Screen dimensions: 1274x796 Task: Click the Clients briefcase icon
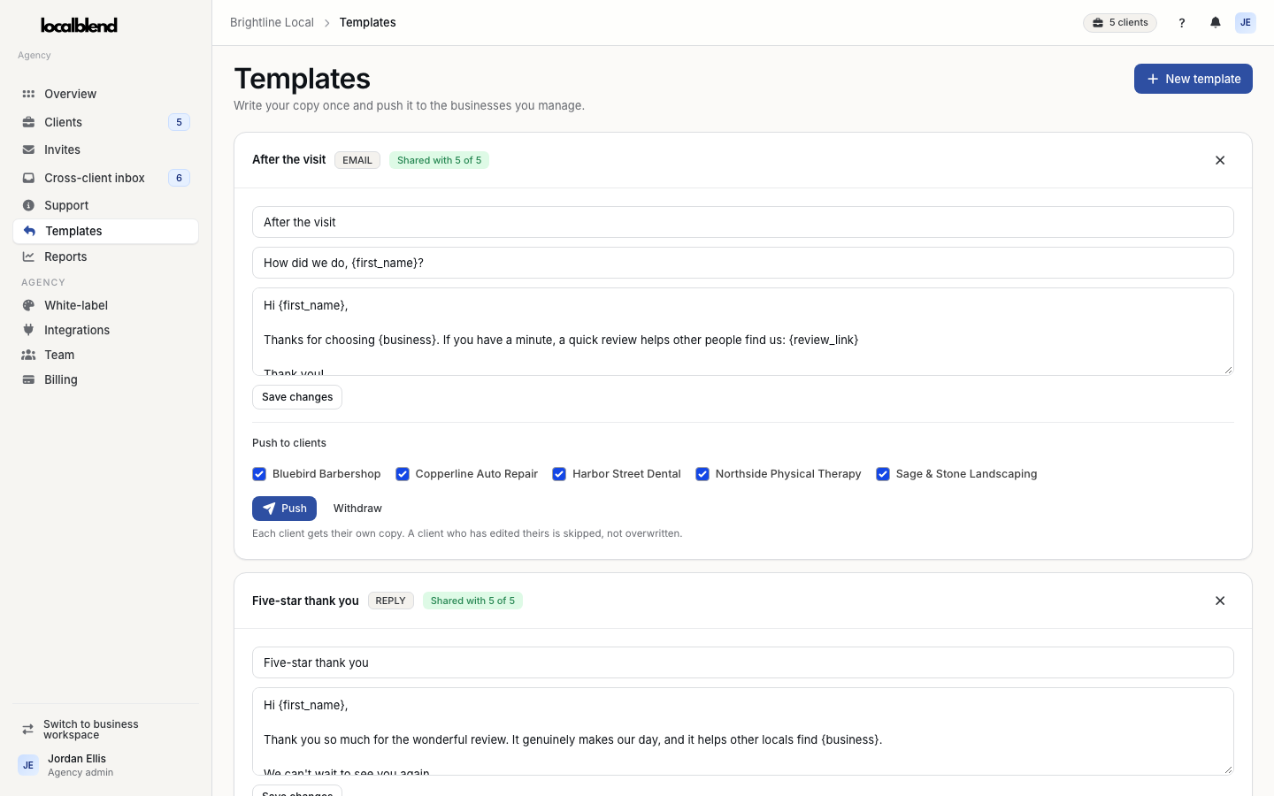[28, 122]
